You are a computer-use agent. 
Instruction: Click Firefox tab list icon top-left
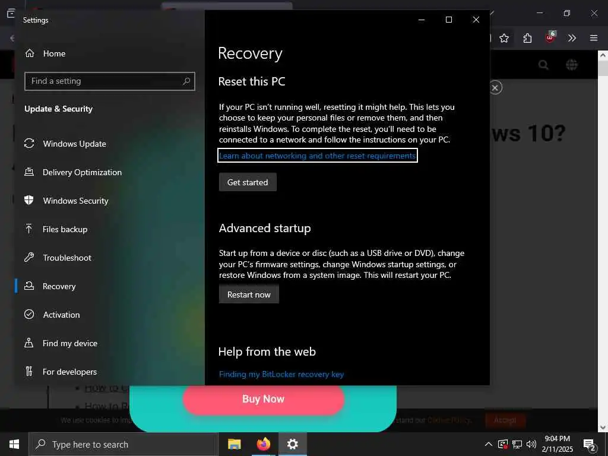tap(11, 13)
